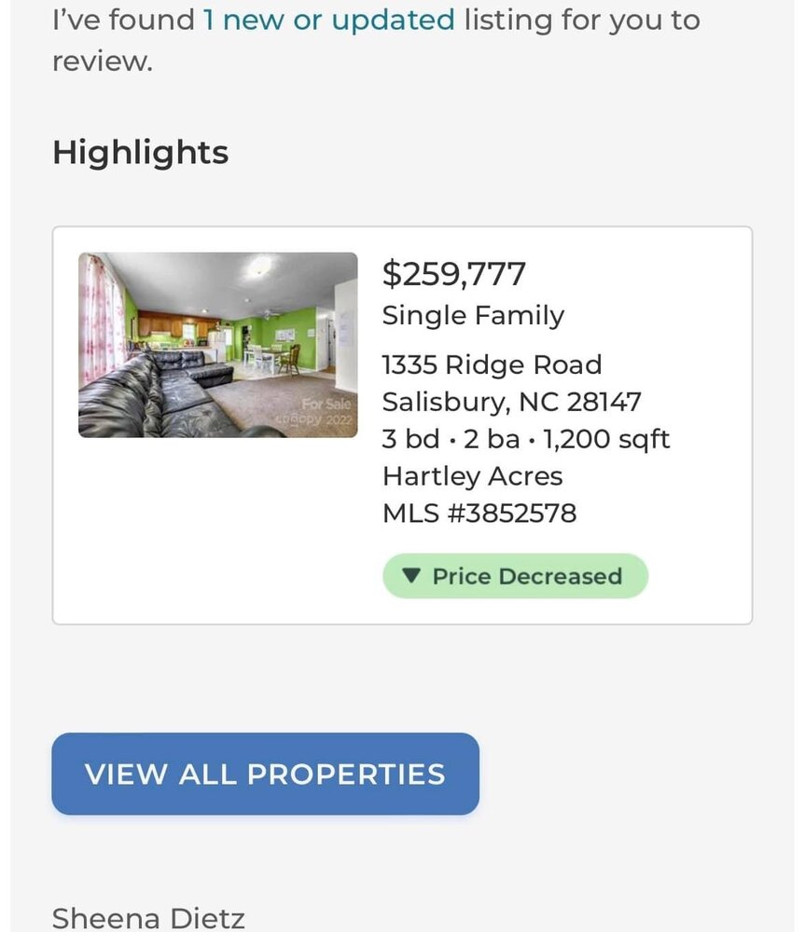805x932 pixels.
Task: Open the "1 new or updated" link
Action: [x=328, y=20]
